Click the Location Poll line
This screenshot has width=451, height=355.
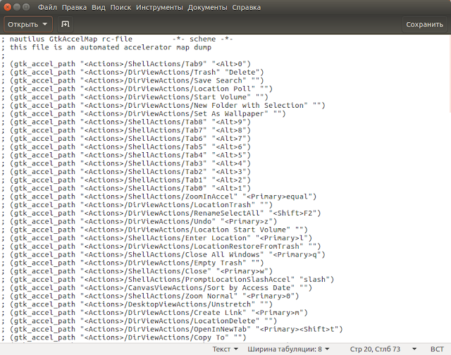coord(137,89)
